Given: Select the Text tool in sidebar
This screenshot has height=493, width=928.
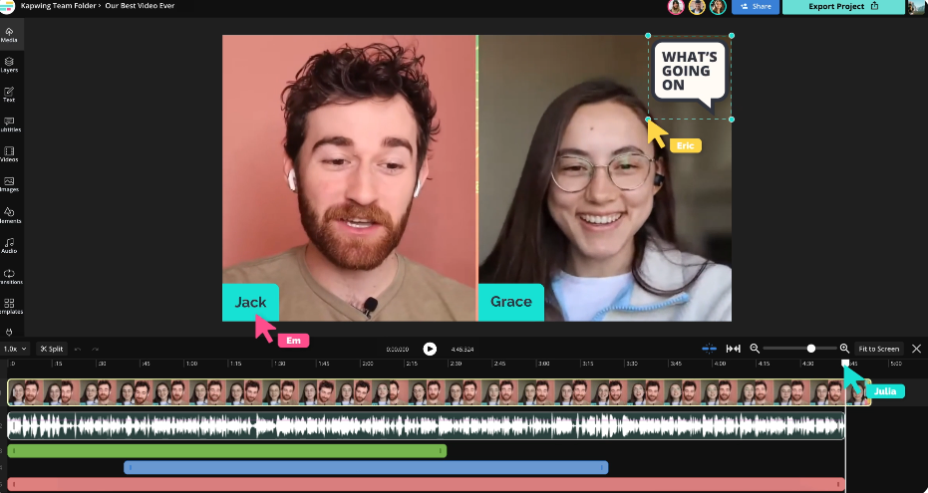Looking at the screenshot, I should (9, 95).
